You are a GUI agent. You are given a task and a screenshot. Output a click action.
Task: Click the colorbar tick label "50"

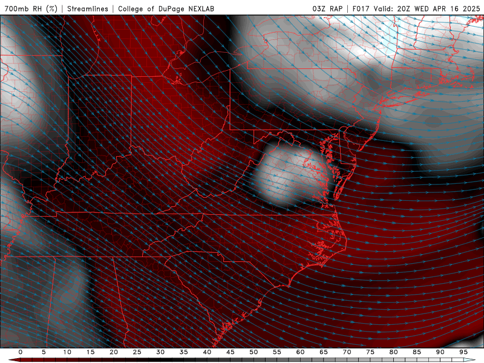[253, 352]
